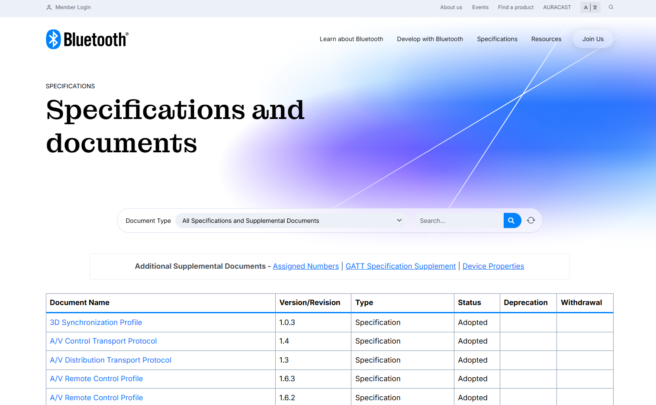Open the language translation icon

[x=590, y=7]
